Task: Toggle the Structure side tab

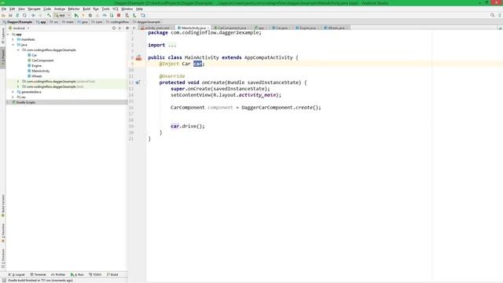Action: pos(3,259)
